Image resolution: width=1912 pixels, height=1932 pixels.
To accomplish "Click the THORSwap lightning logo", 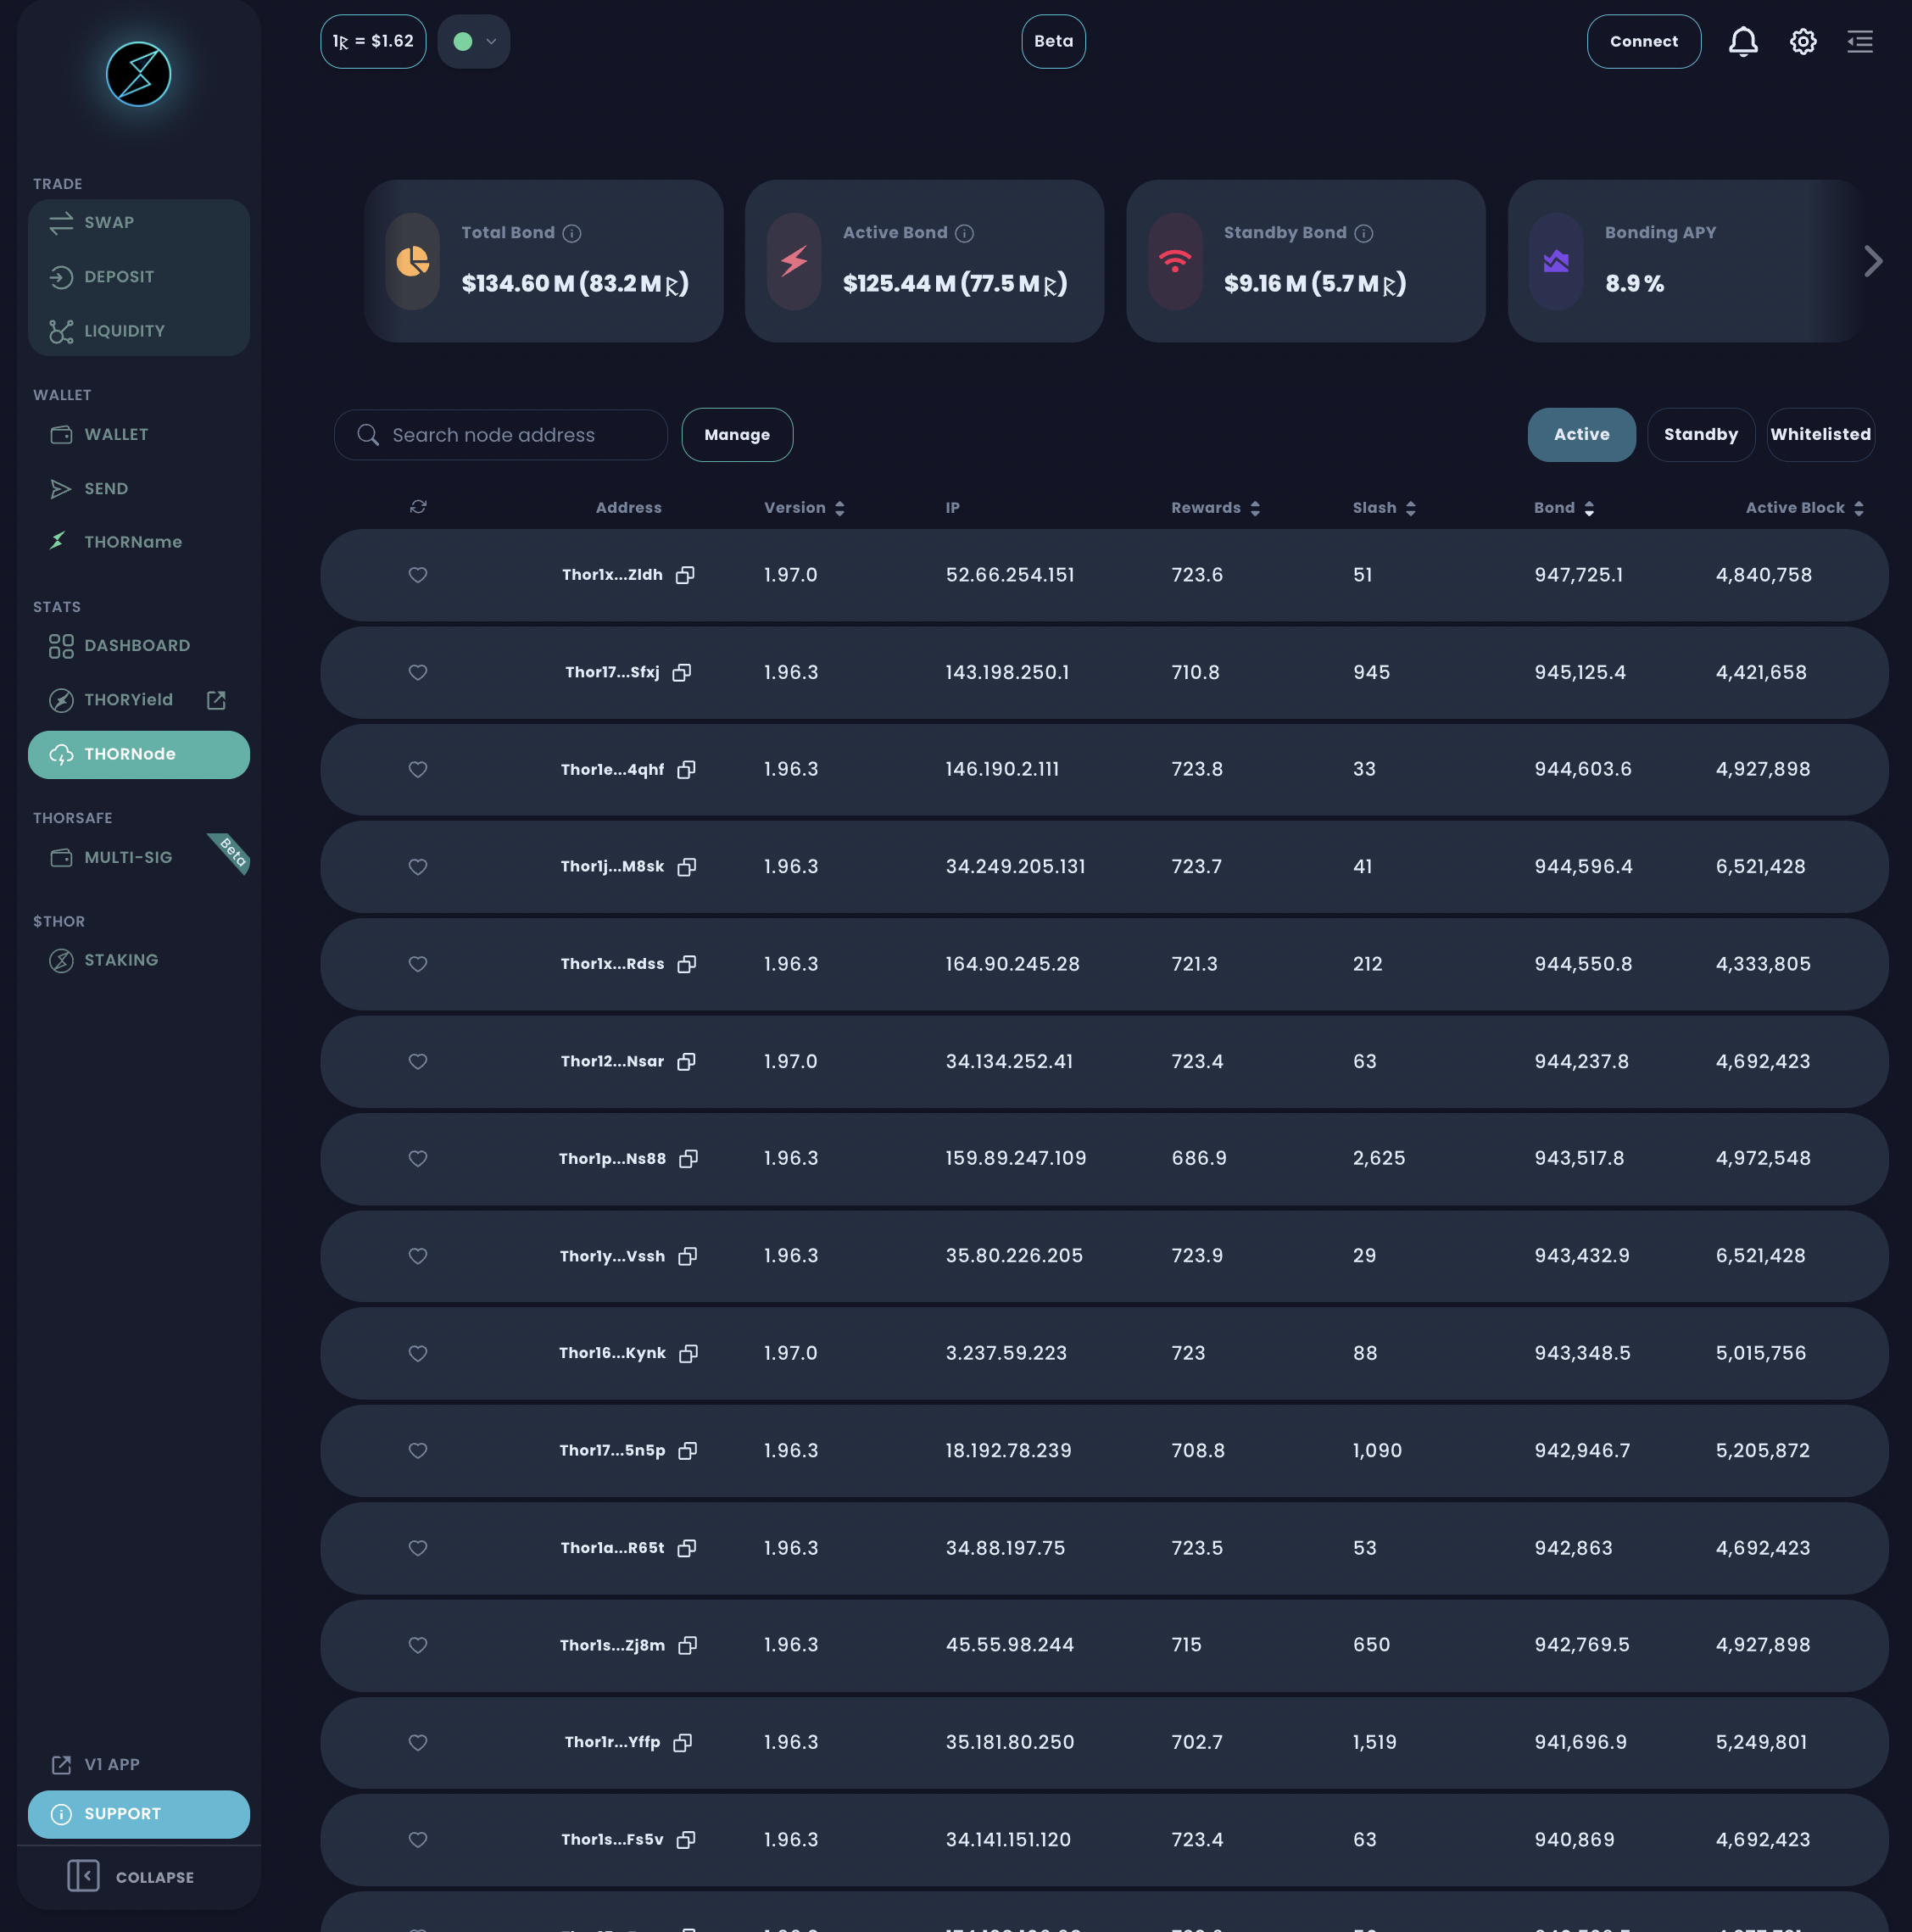I will click(x=138, y=74).
